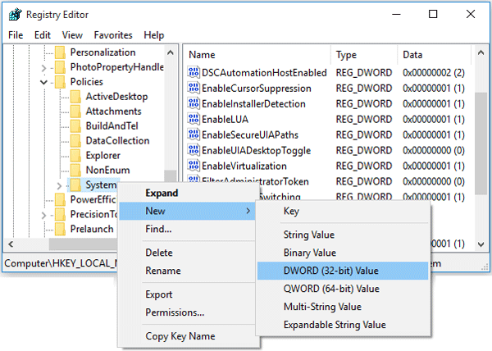Click the Name column header
Image resolution: width=492 pixels, height=351 pixels.
tap(202, 54)
